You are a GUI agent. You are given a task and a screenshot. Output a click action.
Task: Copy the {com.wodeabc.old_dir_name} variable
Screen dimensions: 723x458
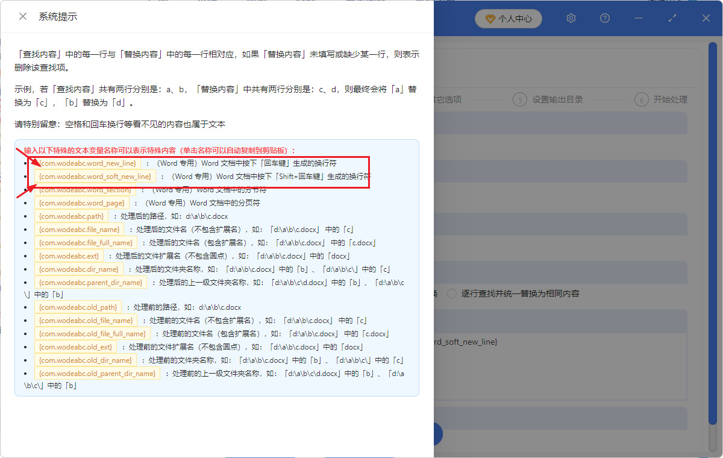(x=86, y=360)
